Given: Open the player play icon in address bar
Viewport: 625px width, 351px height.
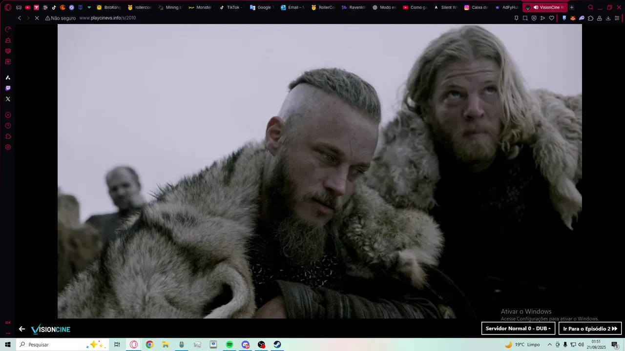Looking at the screenshot, I should point(542,18).
